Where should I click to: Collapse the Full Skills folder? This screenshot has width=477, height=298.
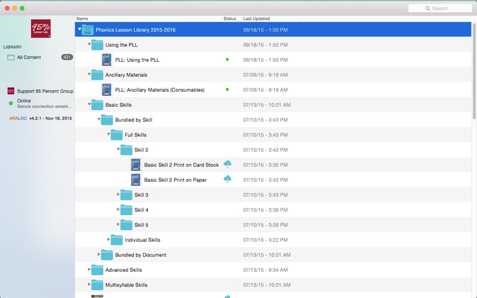pyautogui.click(x=109, y=134)
